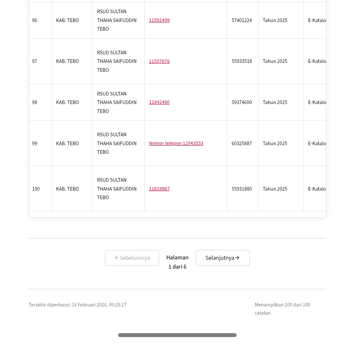Click budget value 60325887 in row 99
355x344 pixels.
click(241, 143)
